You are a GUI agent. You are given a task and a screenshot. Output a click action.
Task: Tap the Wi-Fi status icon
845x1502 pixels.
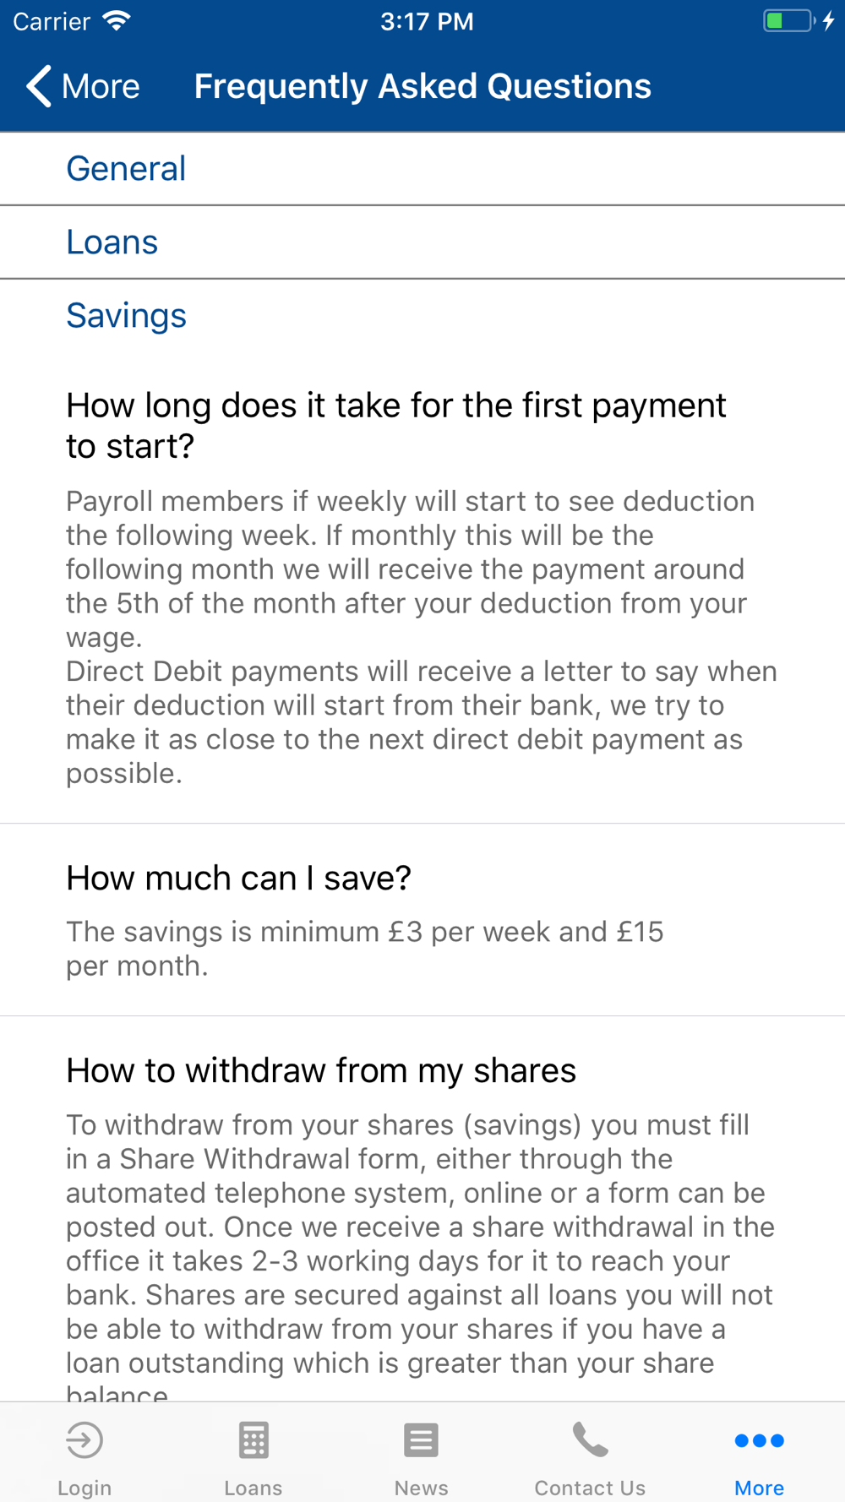coord(116,21)
